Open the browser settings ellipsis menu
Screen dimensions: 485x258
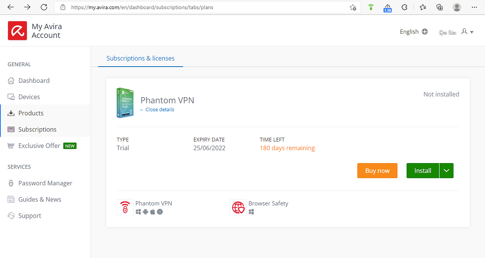(474, 7)
